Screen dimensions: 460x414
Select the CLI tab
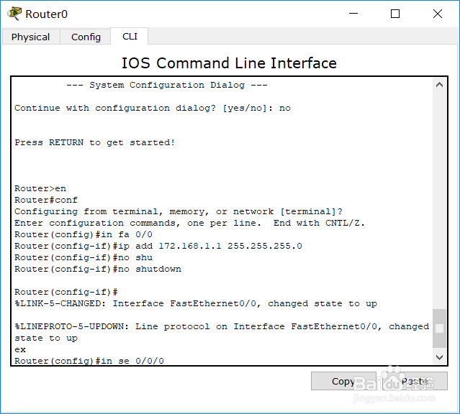point(130,37)
